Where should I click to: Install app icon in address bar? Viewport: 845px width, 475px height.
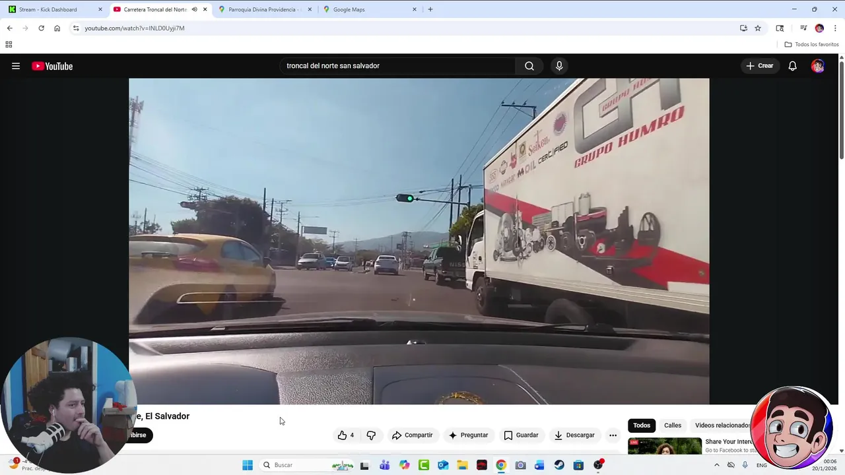pyautogui.click(x=743, y=28)
